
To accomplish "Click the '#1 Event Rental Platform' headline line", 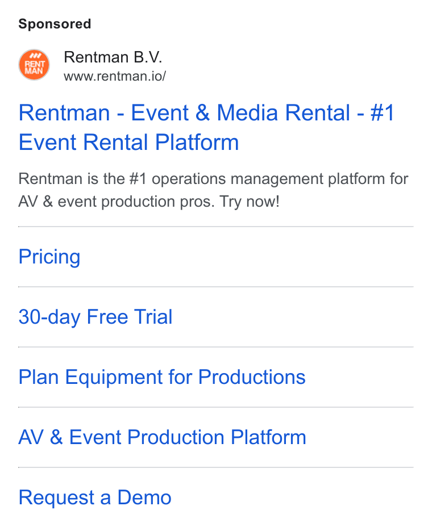I will (x=129, y=142).
